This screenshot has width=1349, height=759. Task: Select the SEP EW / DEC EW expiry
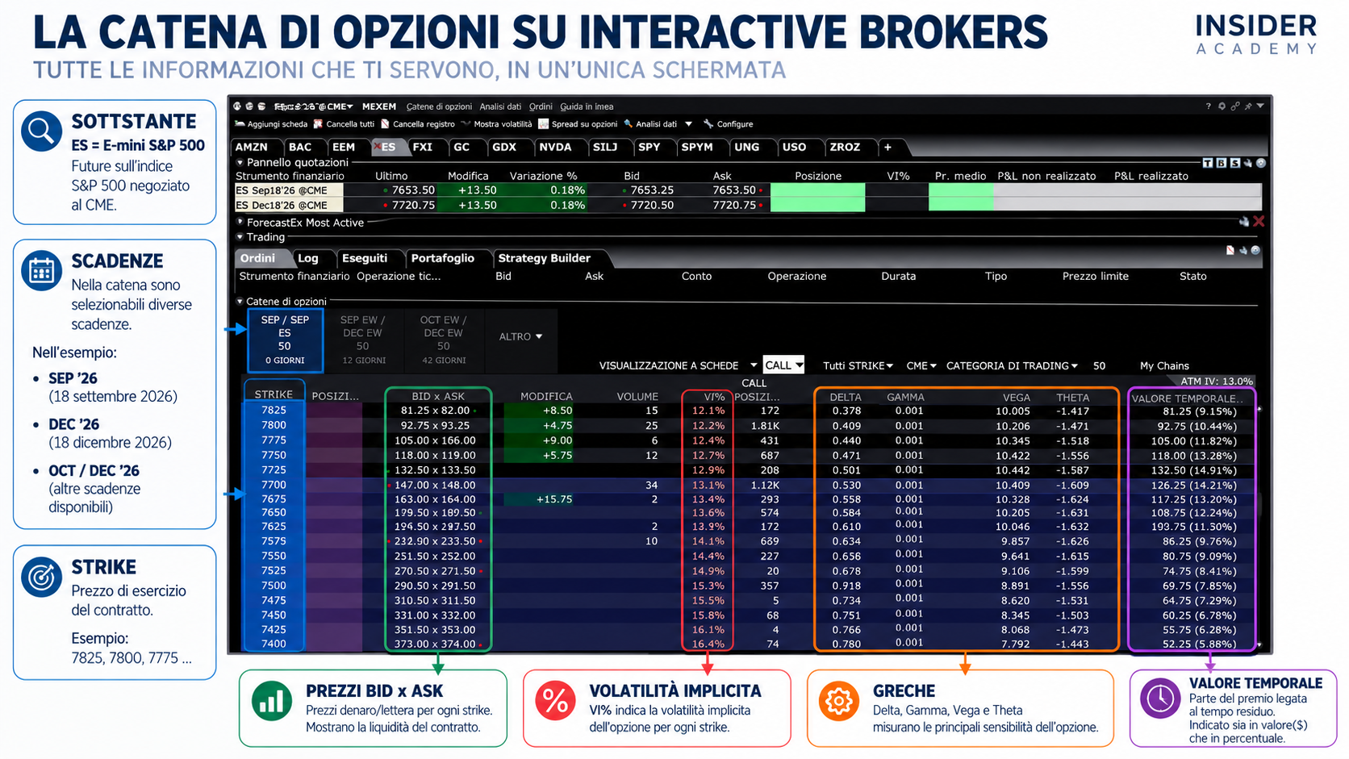363,340
